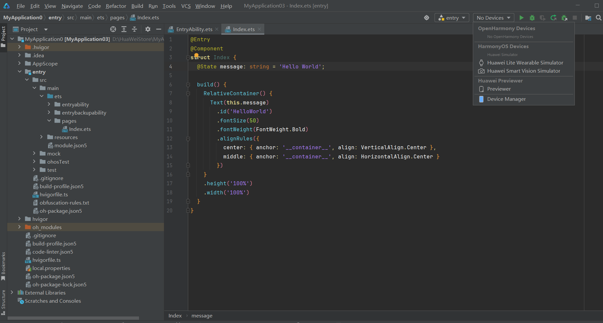Select obfuscation-rules.txt file
The width and height of the screenshot is (603, 323).
coord(64,203)
